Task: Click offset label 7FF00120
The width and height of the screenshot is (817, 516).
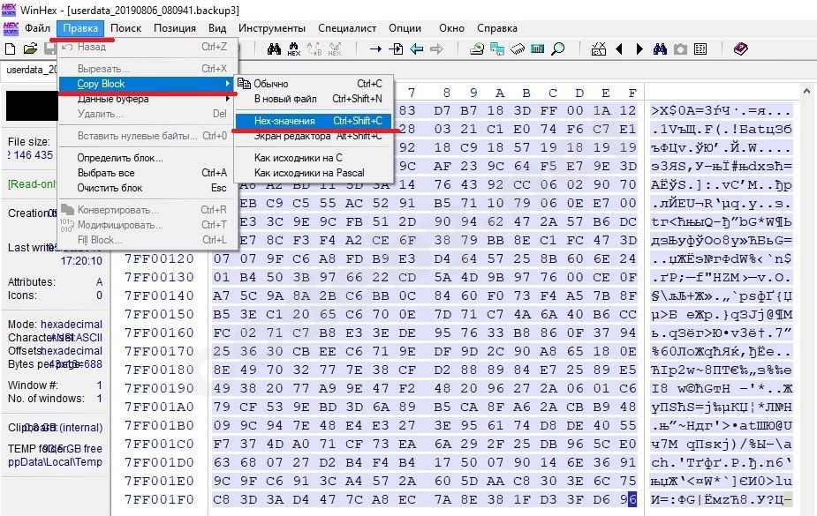Action: 159,258
